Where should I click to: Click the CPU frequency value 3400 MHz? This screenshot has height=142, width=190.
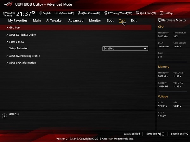click(x=163, y=37)
